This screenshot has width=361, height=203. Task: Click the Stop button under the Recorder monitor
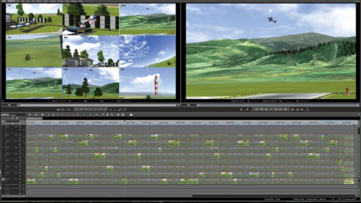(x=256, y=109)
